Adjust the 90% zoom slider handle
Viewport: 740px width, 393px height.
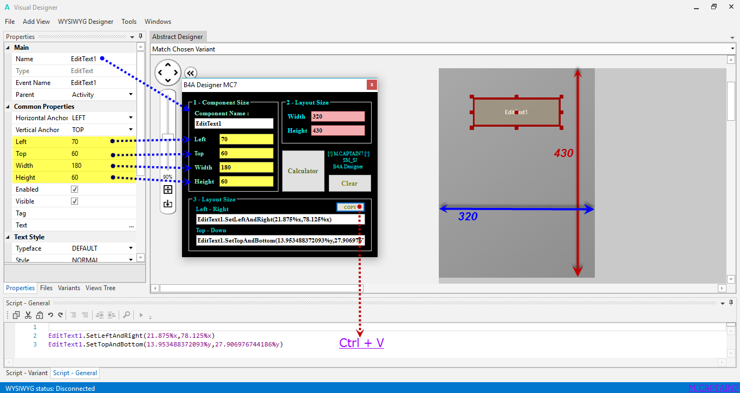168,137
